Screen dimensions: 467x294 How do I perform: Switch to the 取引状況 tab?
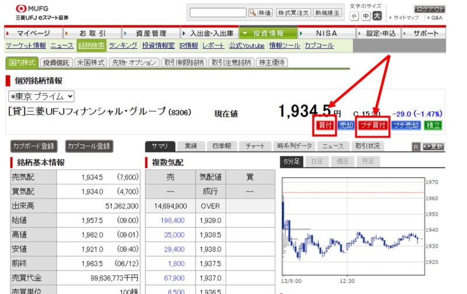(x=368, y=146)
